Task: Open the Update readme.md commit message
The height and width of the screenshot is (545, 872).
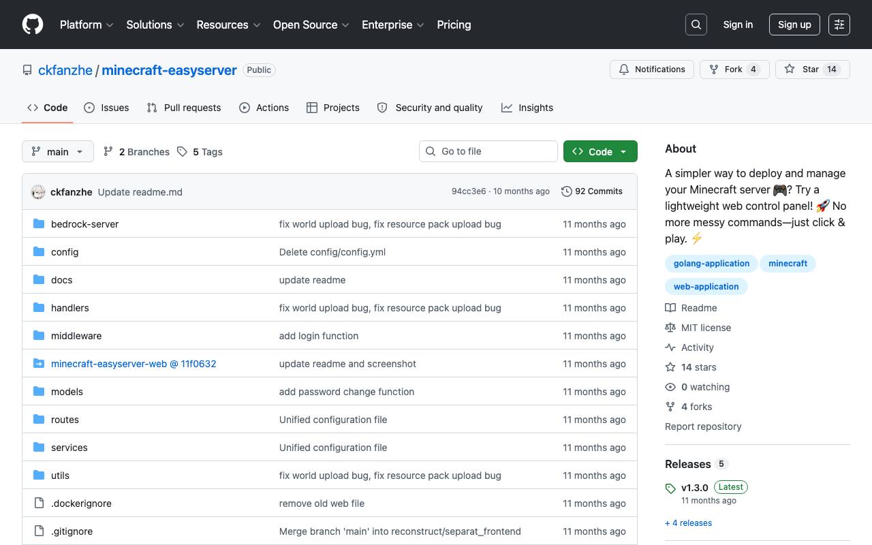Action: point(140,192)
